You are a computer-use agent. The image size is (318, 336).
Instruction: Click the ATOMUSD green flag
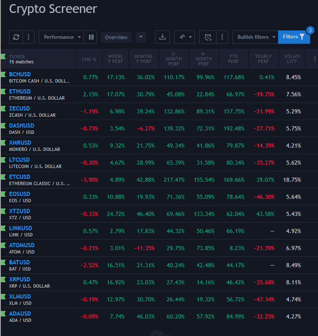click(x=3, y=246)
